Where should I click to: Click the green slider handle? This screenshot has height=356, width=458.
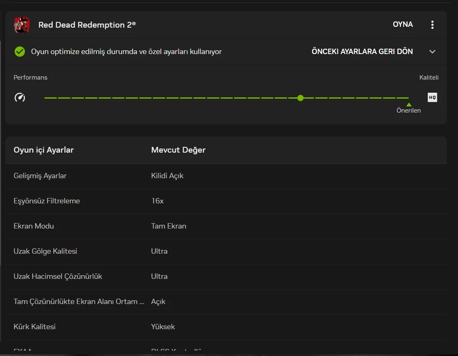[x=301, y=98]
